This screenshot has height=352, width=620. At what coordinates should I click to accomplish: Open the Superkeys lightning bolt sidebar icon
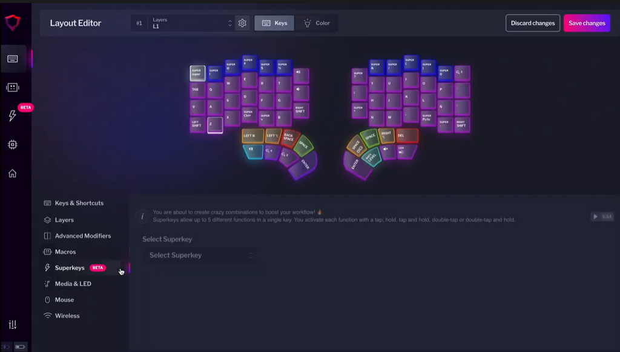(13, 116)
